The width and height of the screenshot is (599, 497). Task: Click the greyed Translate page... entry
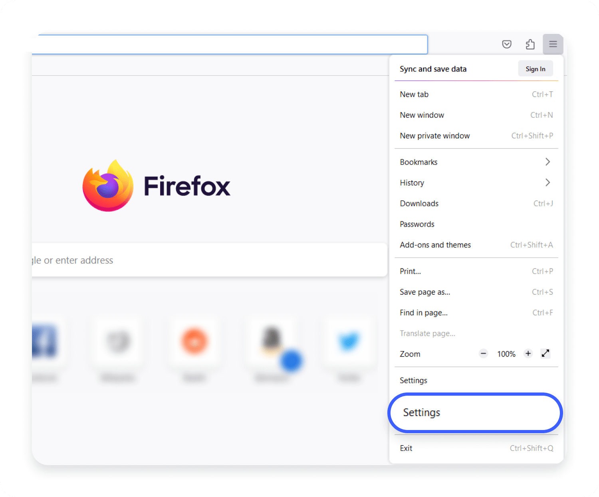(476, 333)
